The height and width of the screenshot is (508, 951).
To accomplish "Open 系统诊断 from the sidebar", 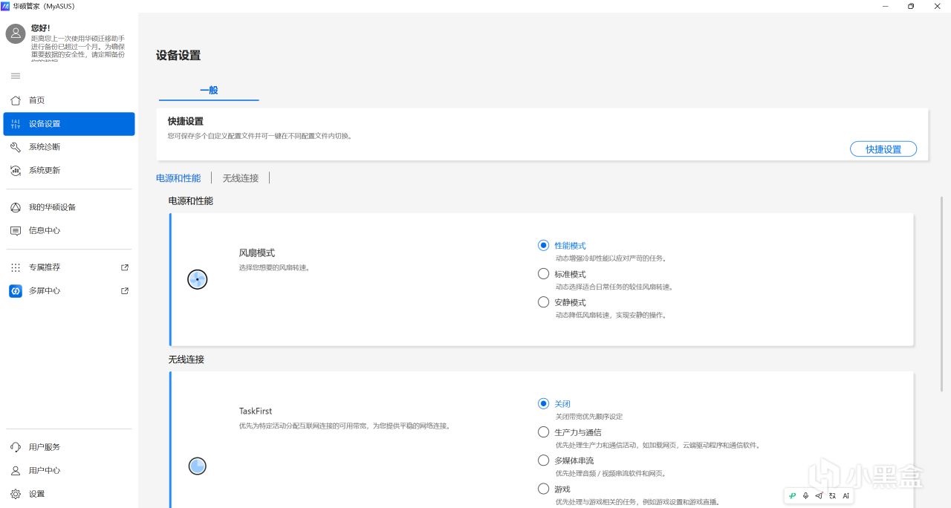I will [x=69, y=147].
